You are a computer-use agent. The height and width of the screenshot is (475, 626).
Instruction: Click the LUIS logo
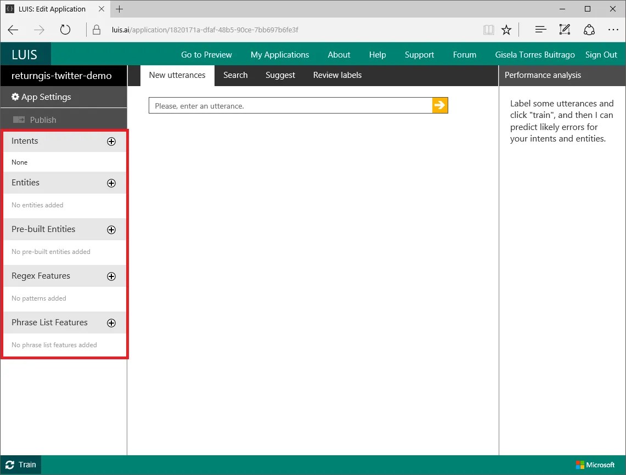25,54
